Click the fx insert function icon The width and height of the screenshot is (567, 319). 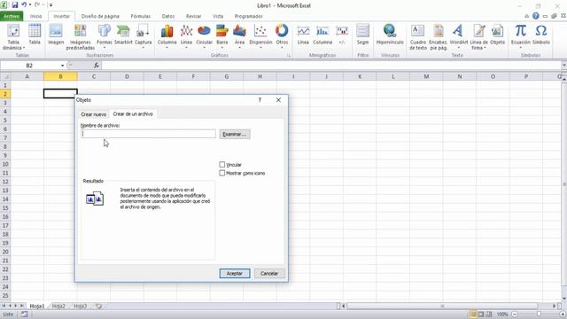point(97,66)
